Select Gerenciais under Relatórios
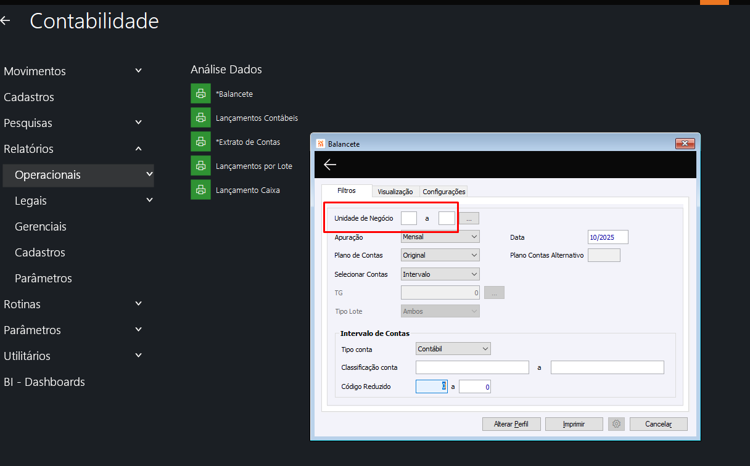This screenshot has height=466, width=750. coord(41,226)
